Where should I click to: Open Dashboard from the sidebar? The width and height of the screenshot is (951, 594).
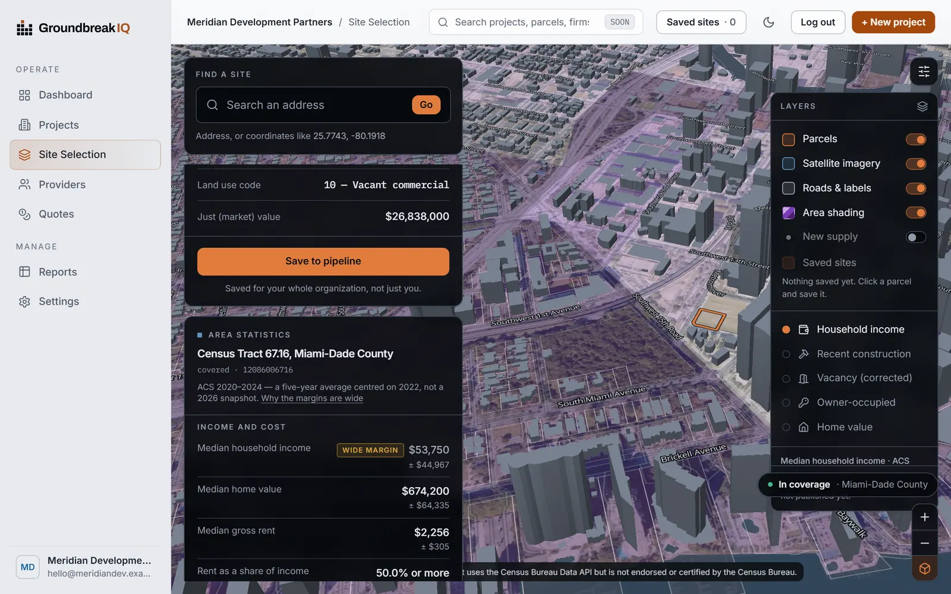pos(85,95)
